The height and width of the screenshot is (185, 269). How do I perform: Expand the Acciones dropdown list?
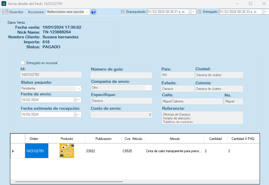[x=87, y=12]
